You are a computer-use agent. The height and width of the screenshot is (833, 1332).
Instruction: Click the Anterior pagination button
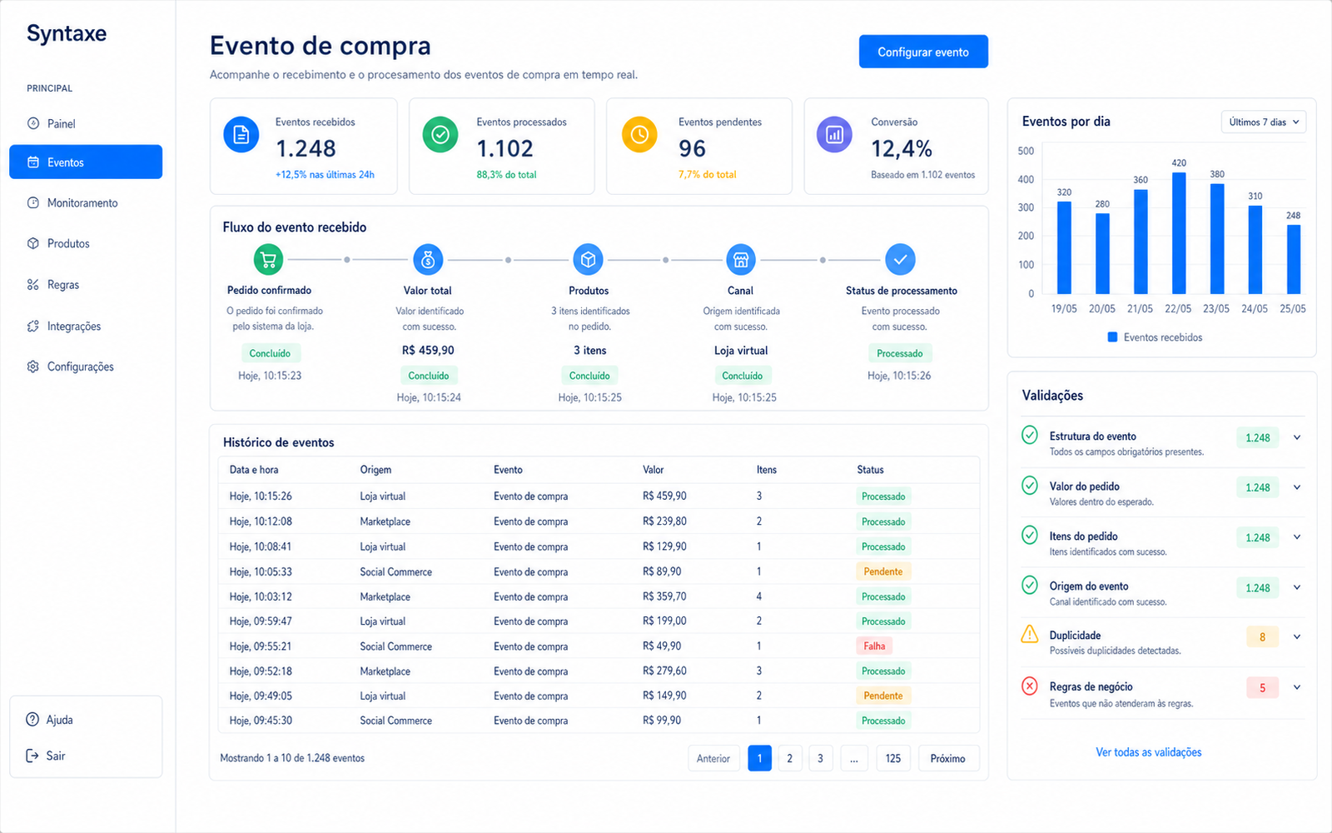point(713,758)
